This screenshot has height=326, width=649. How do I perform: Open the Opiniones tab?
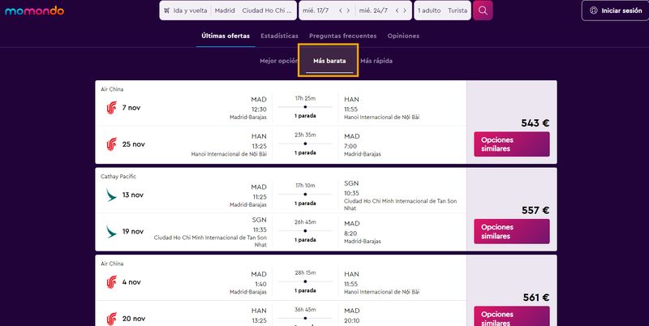pyautogui.click(x=403, y=36)
